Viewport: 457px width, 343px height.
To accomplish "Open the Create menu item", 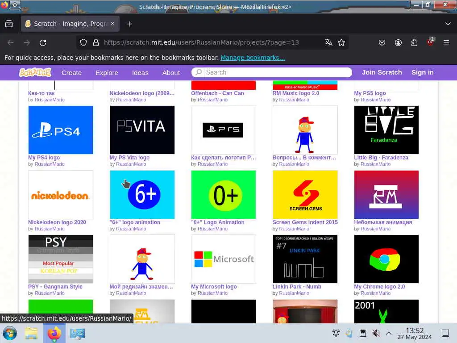I will tap(71, 73).
